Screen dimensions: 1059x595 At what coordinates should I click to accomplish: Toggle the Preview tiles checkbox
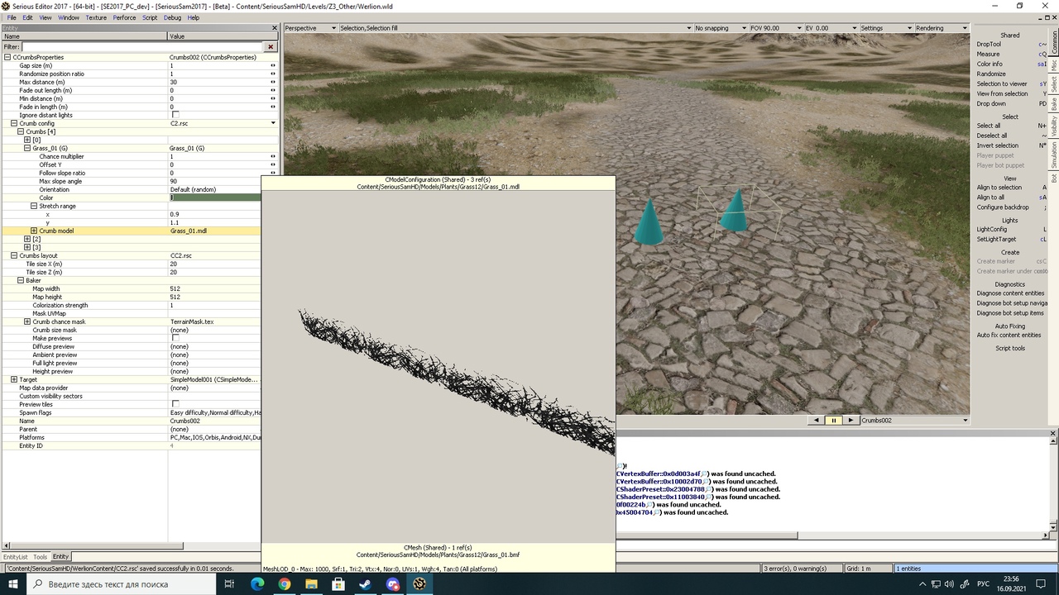[x=175, y=404]
